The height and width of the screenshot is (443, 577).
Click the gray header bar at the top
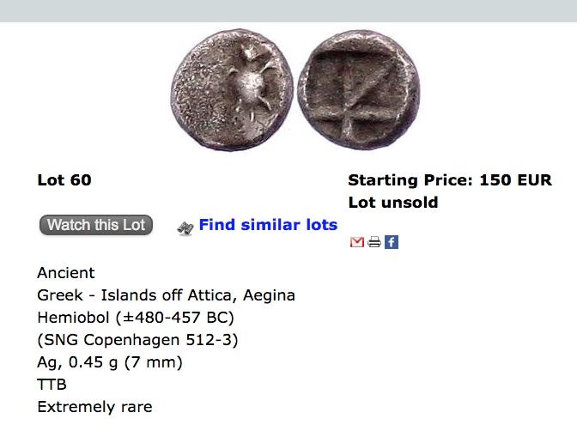point(288,10)
